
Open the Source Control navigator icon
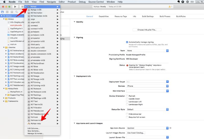coord(7,12)
